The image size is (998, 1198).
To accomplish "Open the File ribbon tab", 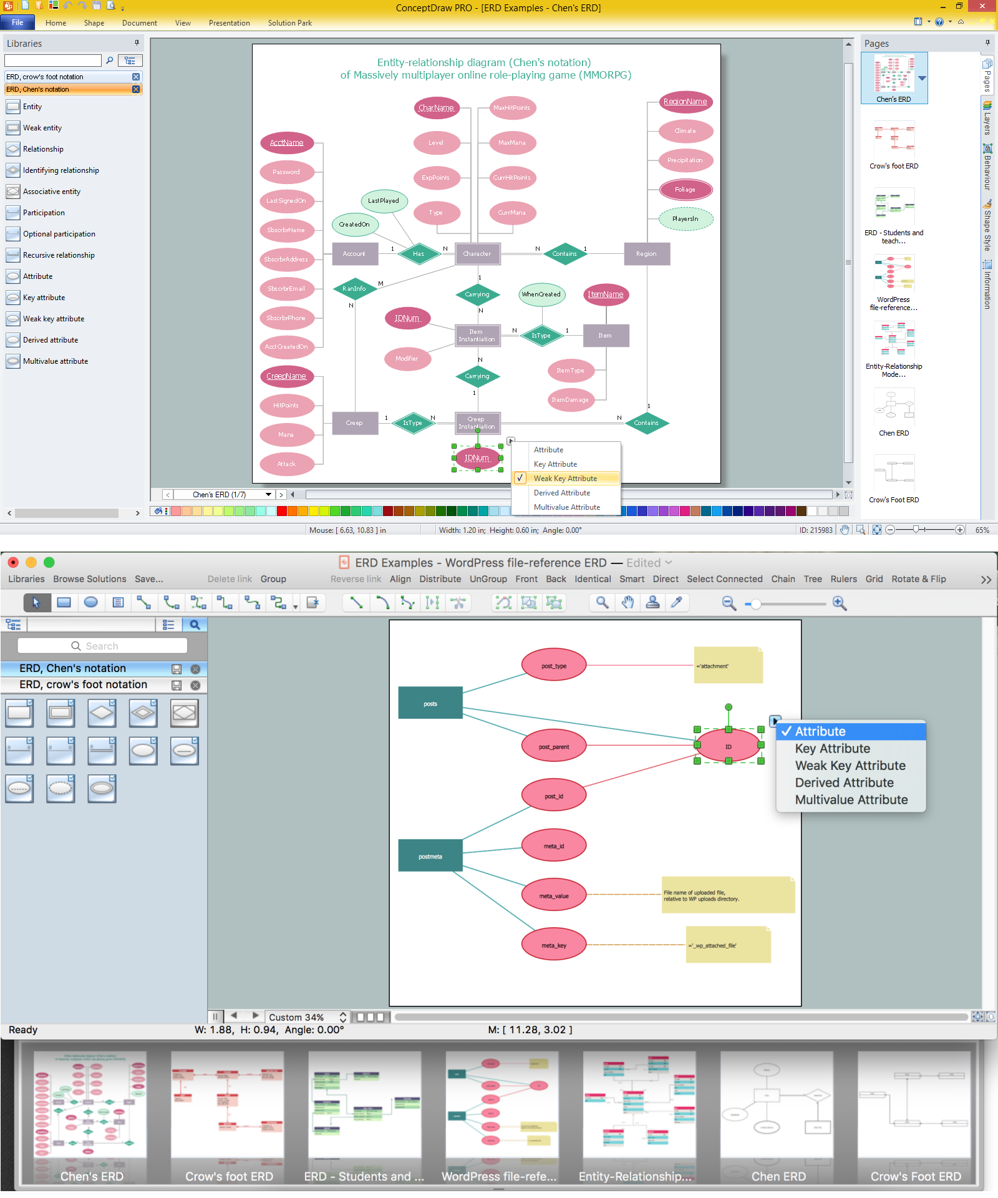I will (17, 22).
